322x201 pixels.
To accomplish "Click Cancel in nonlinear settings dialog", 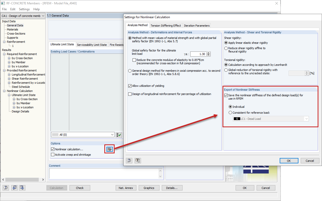I will tap(310, 161).
